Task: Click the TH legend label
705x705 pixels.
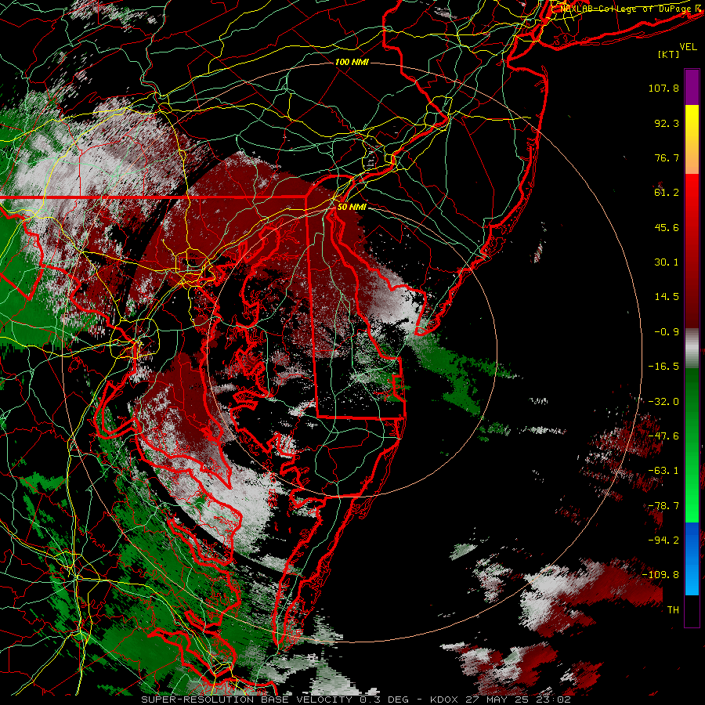Action: (673, 610)
